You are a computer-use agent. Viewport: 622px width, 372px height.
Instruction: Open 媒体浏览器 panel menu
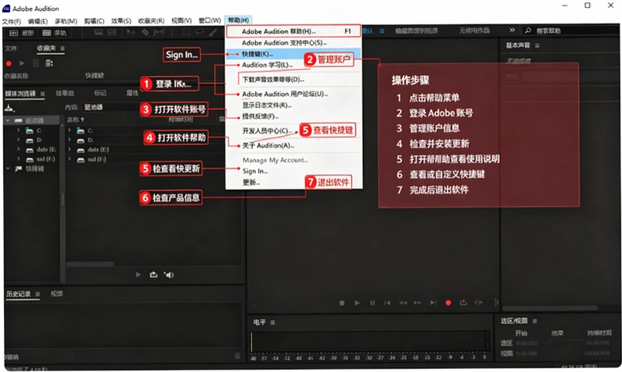[x=42, y=94]
